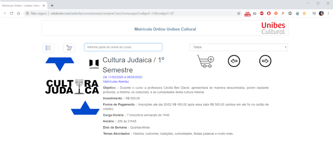
Task: Bookmark this page with star icon
Action: 239,13
